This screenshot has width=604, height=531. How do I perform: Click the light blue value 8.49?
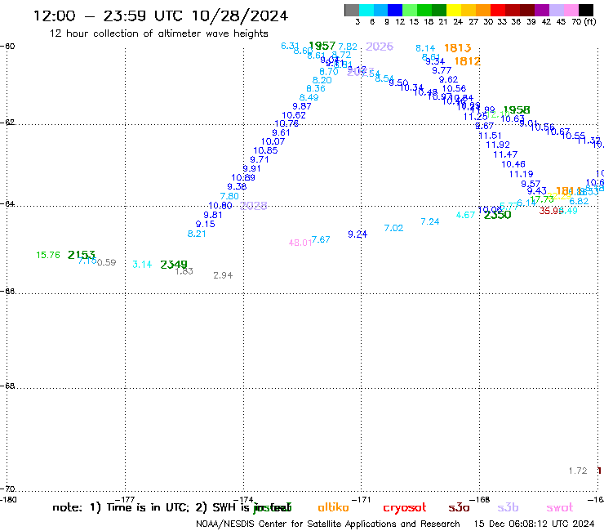(x=309, y=97)
